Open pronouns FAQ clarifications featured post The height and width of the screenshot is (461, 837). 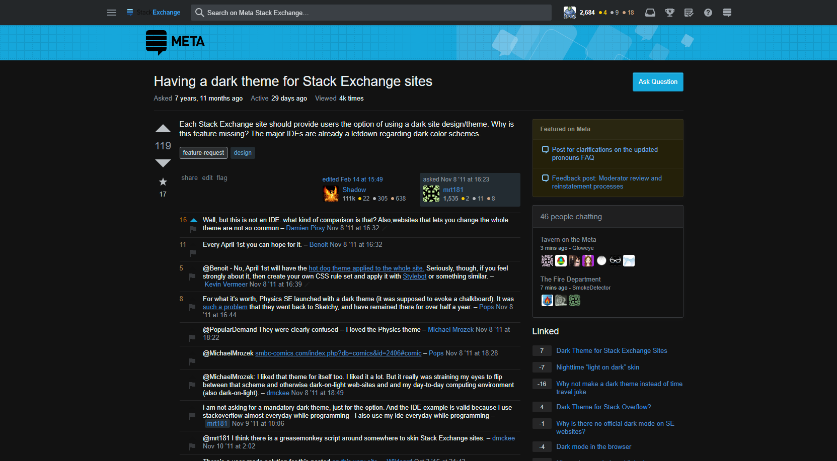(x=604, y=154)
